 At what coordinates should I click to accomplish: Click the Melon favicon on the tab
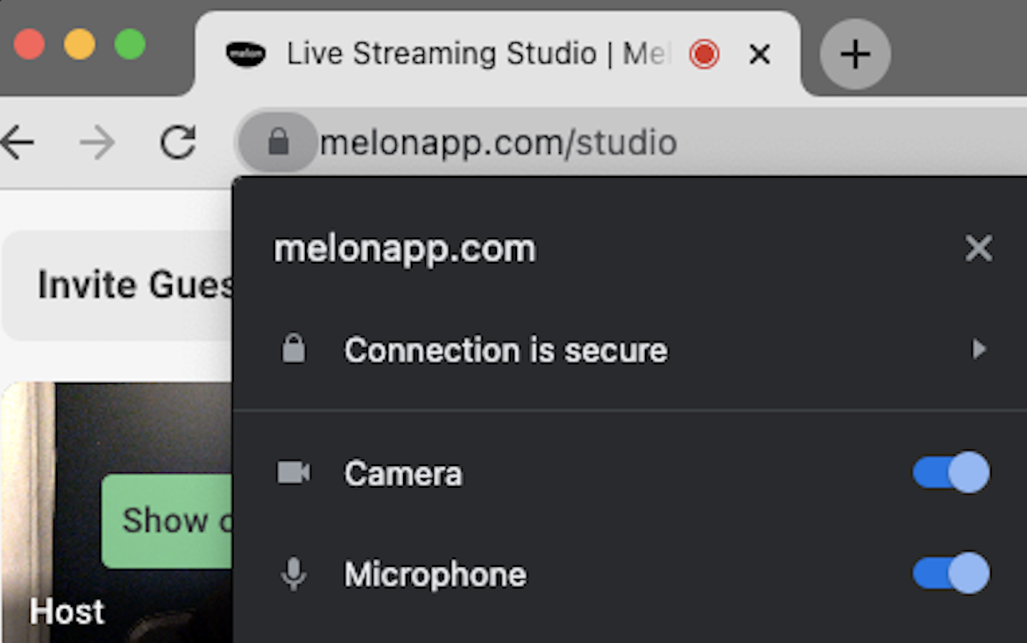tap(245, 53)
